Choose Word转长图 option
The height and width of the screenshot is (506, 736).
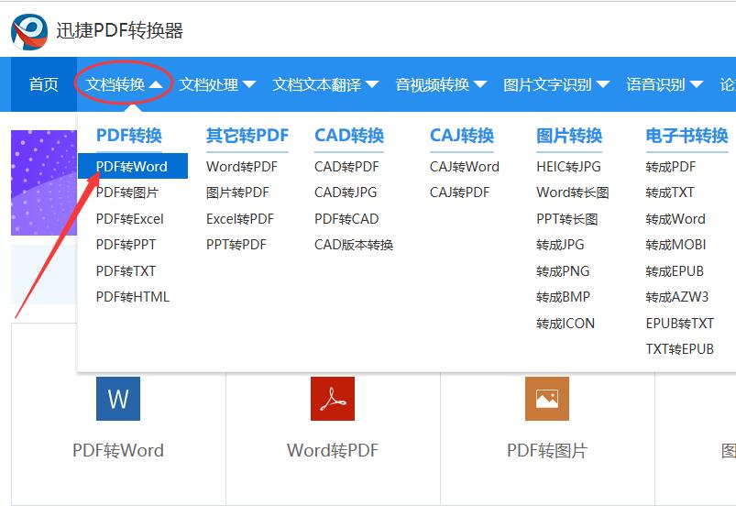tap(573, 192)
